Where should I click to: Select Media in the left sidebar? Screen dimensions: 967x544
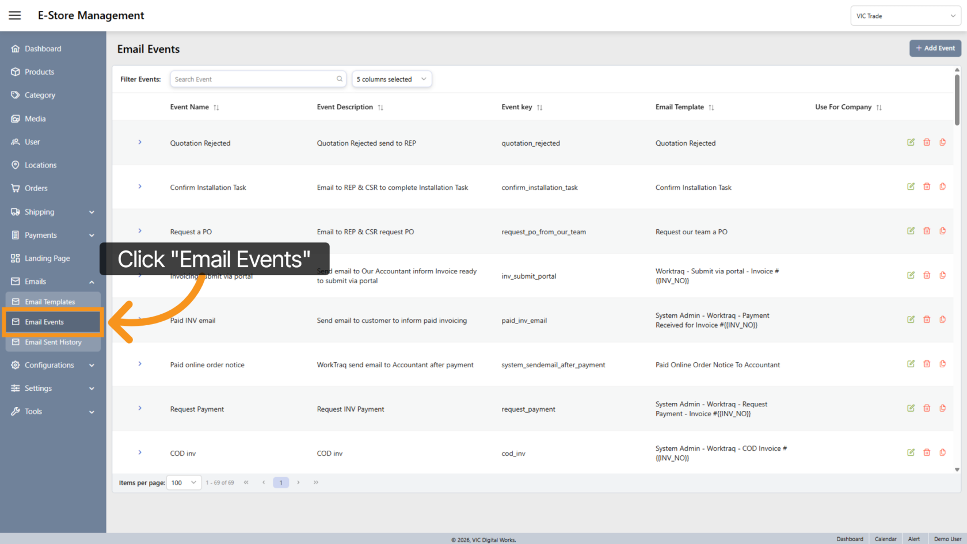(35, 119)
